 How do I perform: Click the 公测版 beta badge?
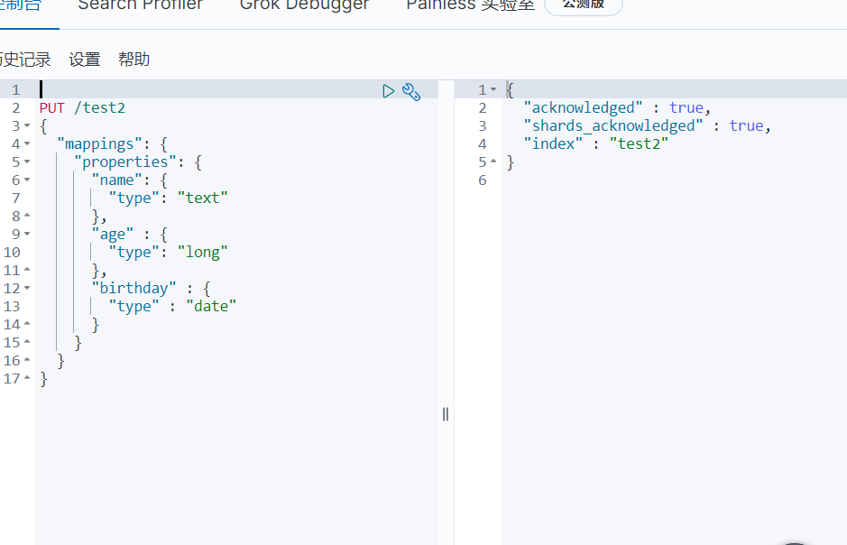[x=584, y=5]
